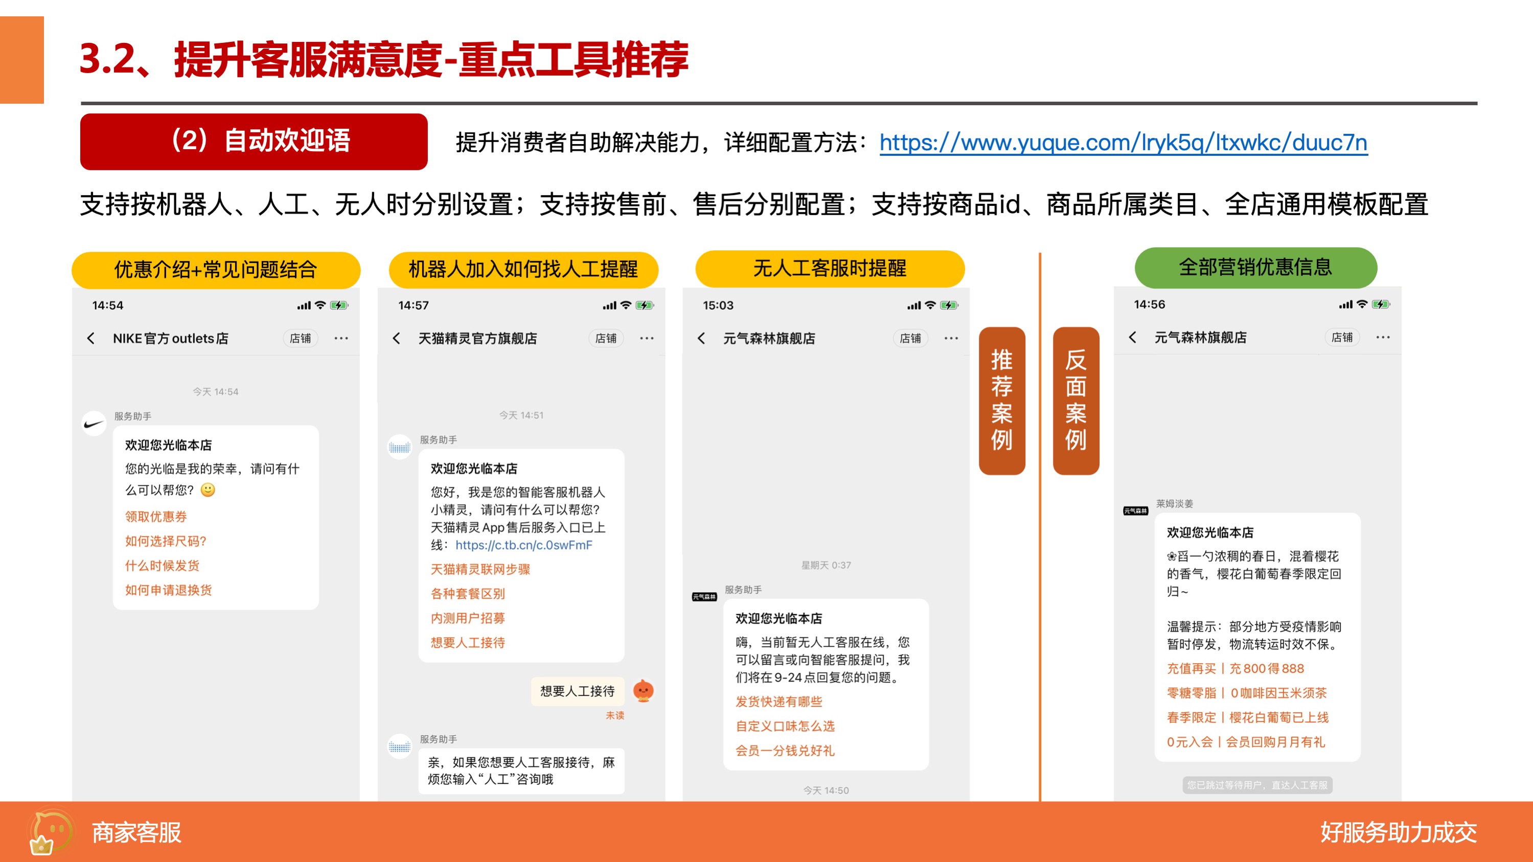Click 元气森林 avatar beside 莱姆淡姜
The height and width of the screenshot is (862, 1533).
coord(1135,511)
